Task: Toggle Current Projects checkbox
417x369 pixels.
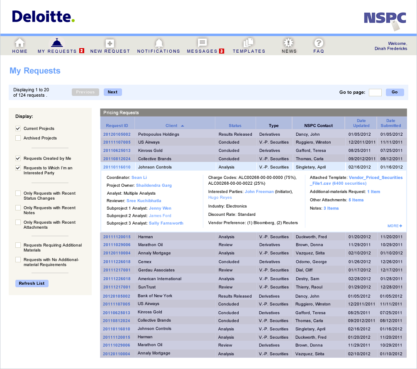Action: point(18,129)
